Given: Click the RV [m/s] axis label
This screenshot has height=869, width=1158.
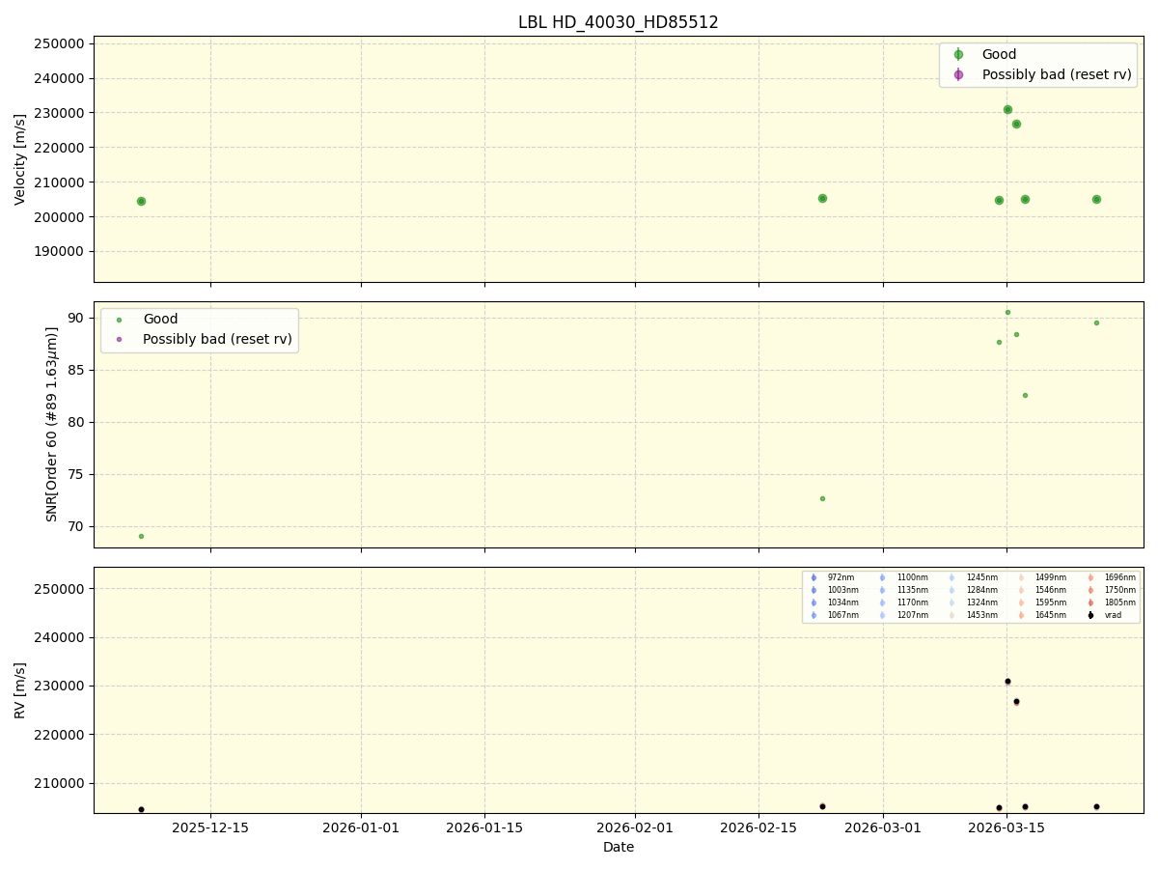Looking at the screenshot, I should [x=20, y=689].
